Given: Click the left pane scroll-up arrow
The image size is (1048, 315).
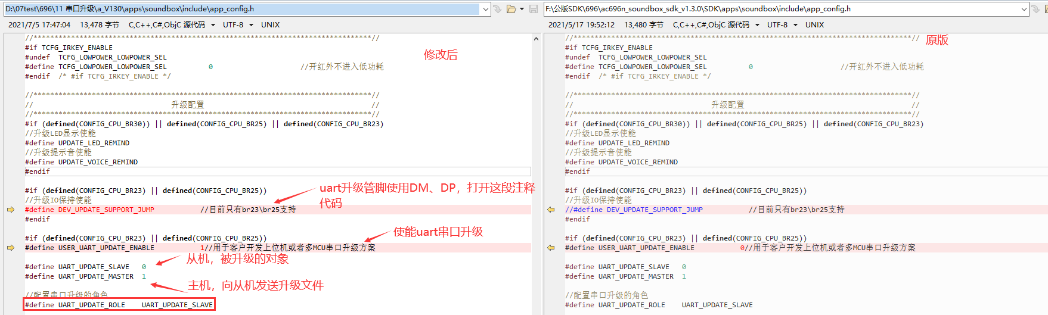Looking at the screenshot, I should point(536,39).
